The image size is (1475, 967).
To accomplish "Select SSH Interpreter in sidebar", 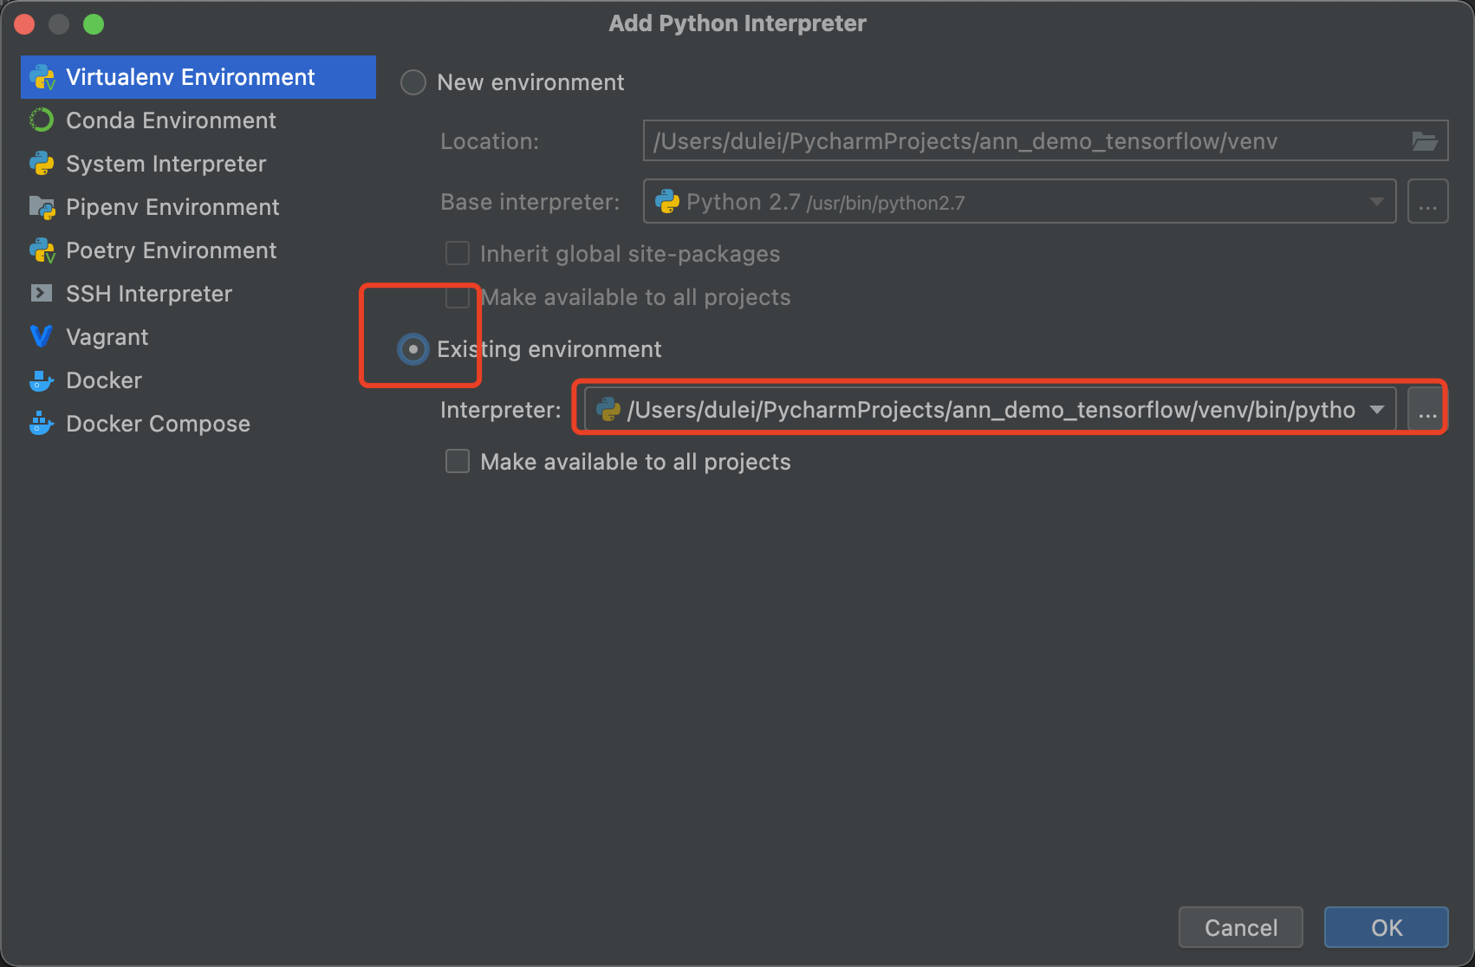I will coord(198,294).
